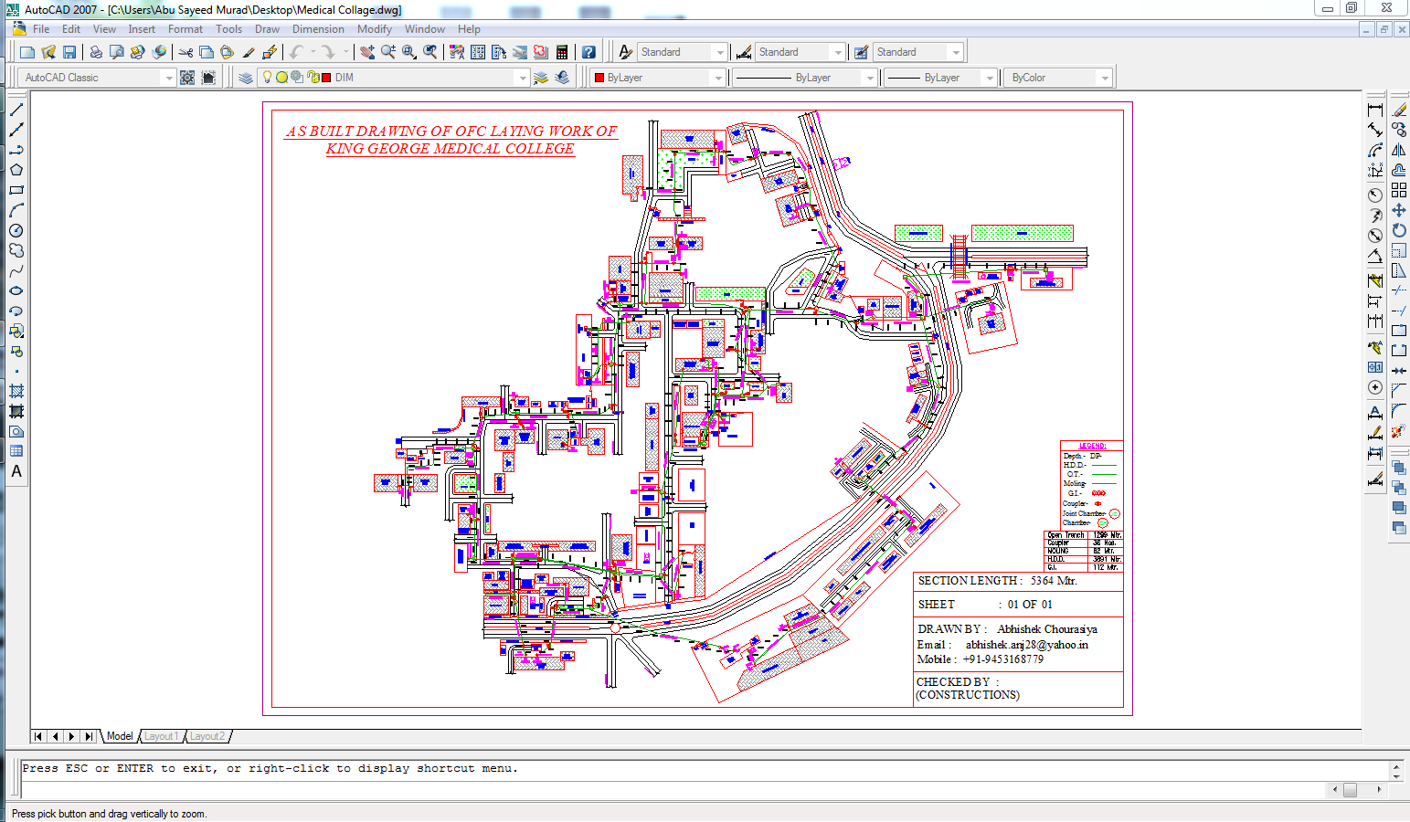Click the Undo arrow button
1410x822 pixels.
point(296,52)
